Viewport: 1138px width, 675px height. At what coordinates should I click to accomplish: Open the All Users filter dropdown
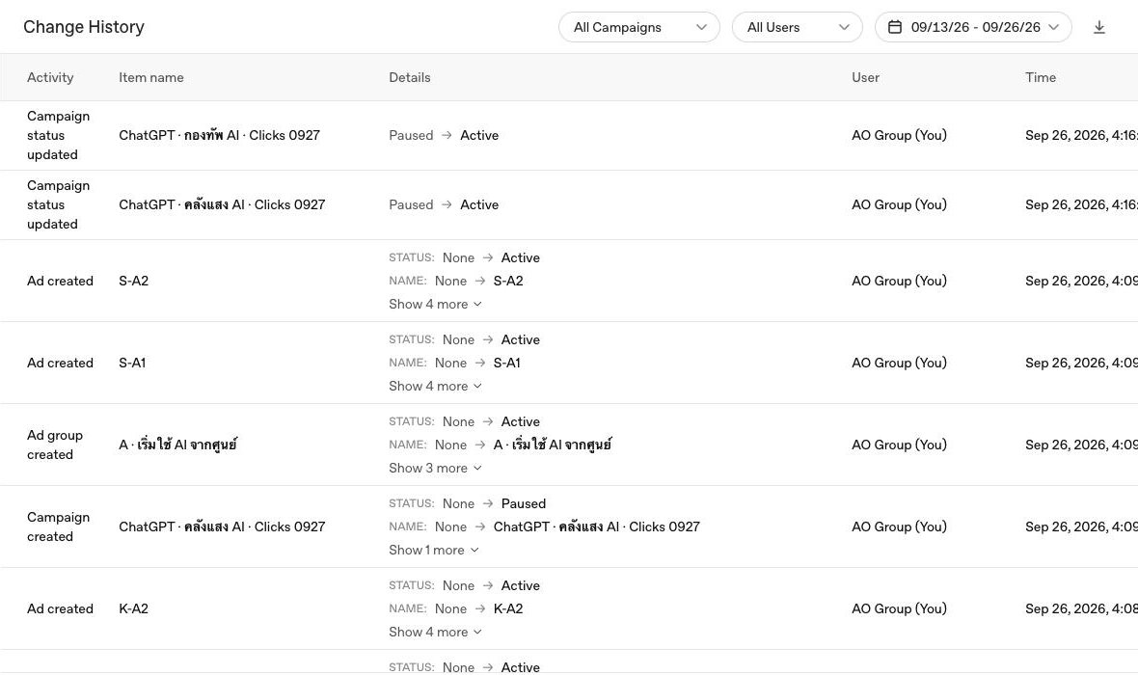point(797,28)
